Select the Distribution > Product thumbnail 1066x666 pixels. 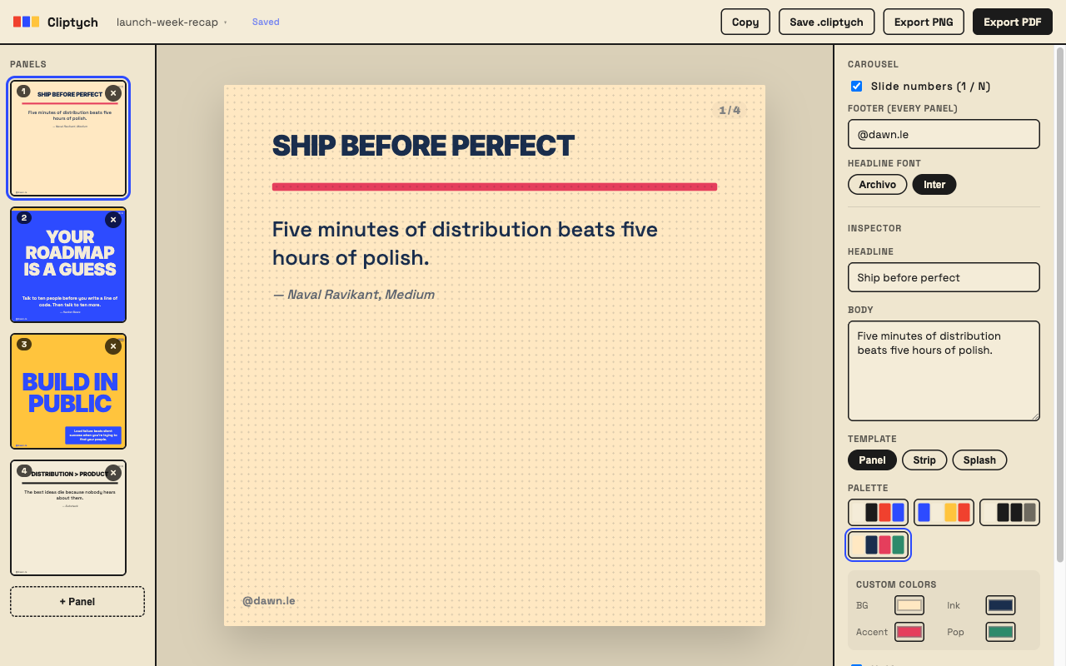point(68,518)
